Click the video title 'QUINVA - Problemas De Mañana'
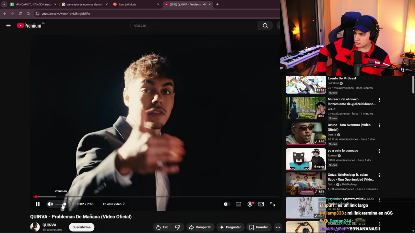Screen dimensions: 415x233 coord(81,217)
